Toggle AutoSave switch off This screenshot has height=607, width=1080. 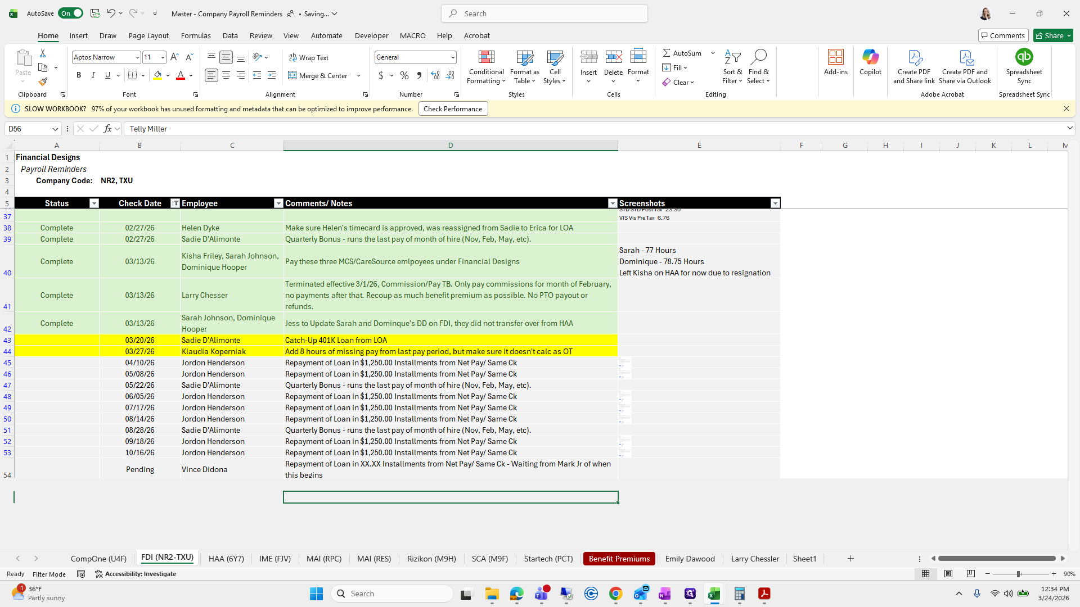[70, 13]
